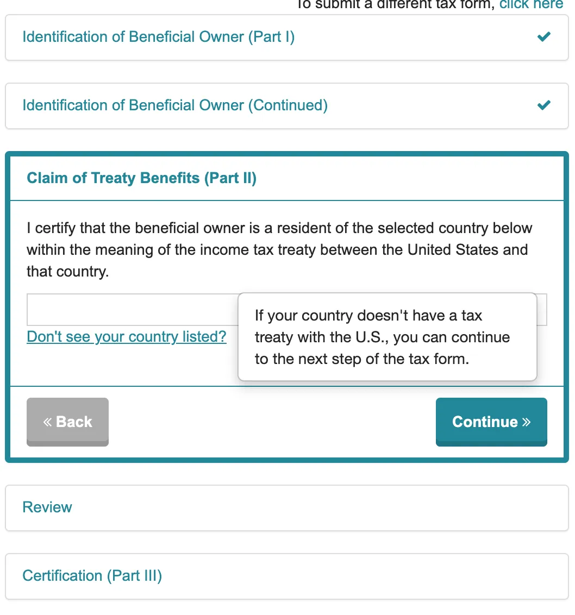Image resolution: width=575 pixels, height=615 pixels.
Task: Follow the "click here" link at top
Action: [x=531, y=5]
